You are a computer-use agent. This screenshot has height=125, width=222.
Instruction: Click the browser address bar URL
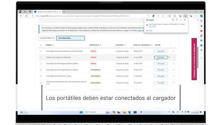(x=83, y=16)
